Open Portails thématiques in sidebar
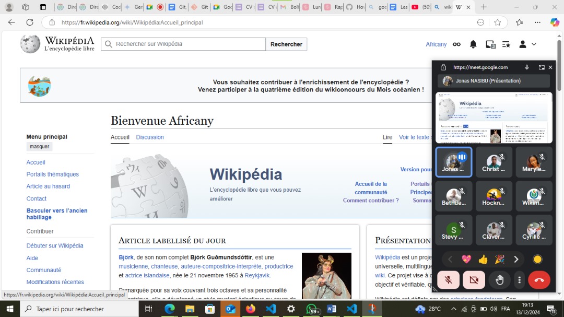The image size is (564, 317). [53, 174]
